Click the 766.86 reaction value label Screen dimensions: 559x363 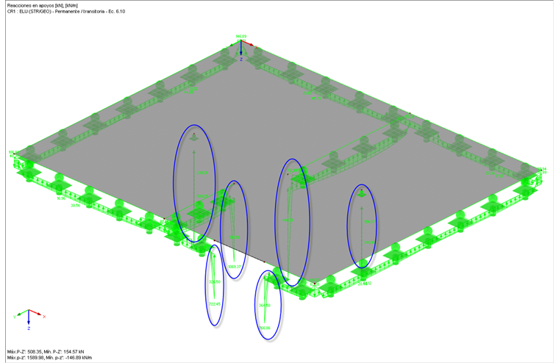265,328
